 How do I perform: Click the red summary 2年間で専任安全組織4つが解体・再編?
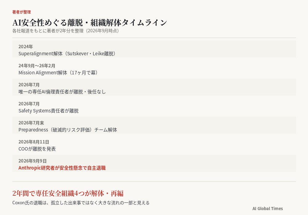pyautogui.click(x=68, y=193)
